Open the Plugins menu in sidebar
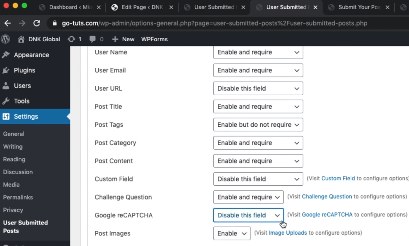 point(24,70)
